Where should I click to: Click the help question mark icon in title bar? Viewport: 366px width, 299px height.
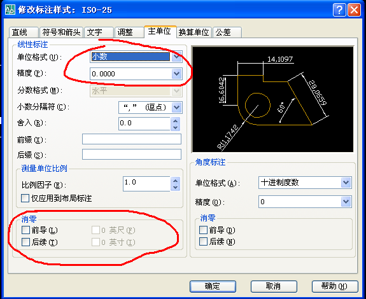tap(339, 10)
